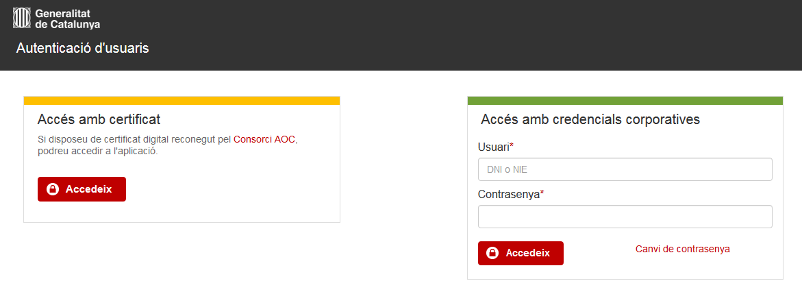Click the green bar atop the credentials panel
802x292 pixels.
click(x=625, y=101)
